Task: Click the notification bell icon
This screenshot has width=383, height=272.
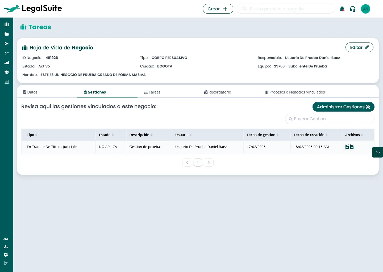Action: pyautogui.click(x=342, y=9)
